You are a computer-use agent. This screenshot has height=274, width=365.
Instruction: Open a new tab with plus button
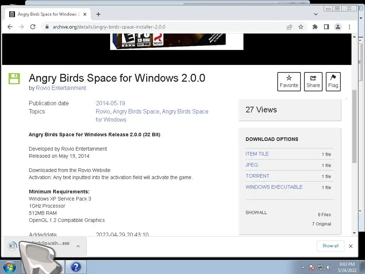pos(98,14)
